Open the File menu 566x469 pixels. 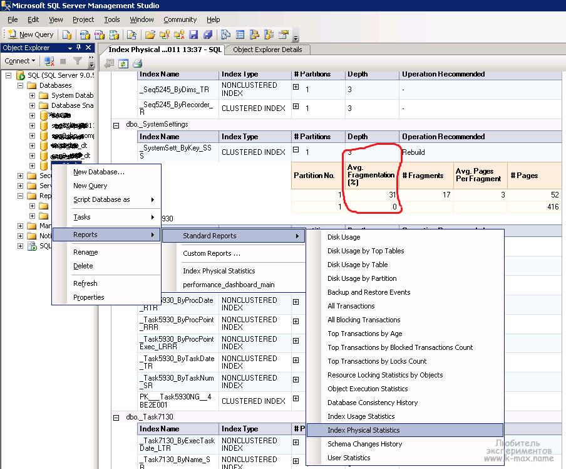click(x=13, y=19)
